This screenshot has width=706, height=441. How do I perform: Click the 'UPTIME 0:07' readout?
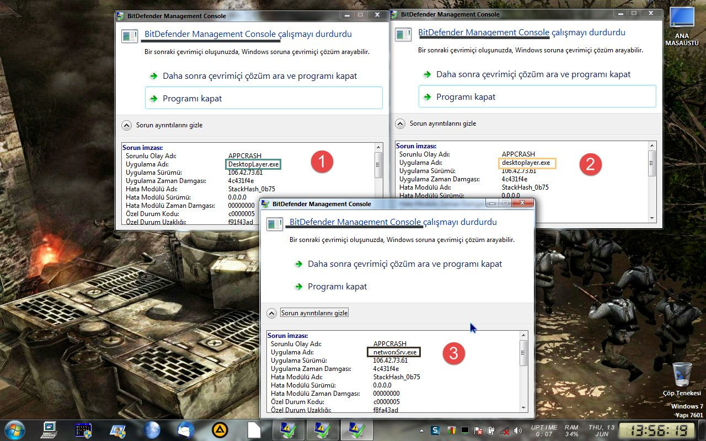[x=544, y=430]
